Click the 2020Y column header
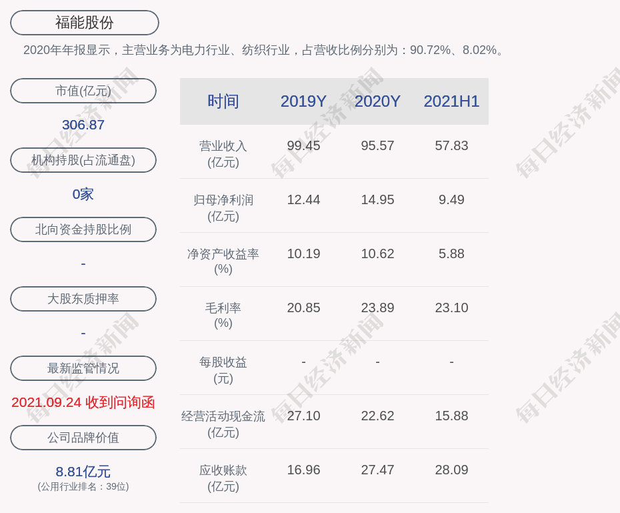 (377, 101)
